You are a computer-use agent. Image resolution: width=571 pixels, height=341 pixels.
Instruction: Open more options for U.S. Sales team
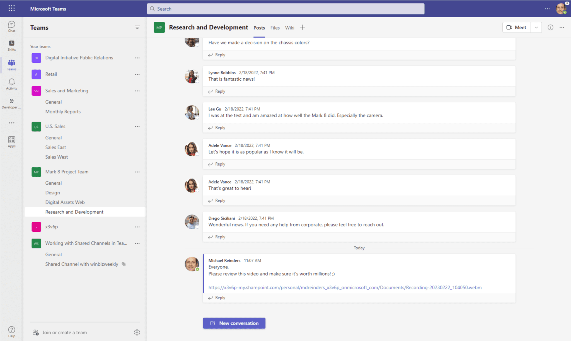coord(137,127)
